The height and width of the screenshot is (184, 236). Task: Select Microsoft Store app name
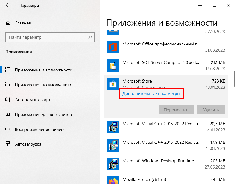137,81
